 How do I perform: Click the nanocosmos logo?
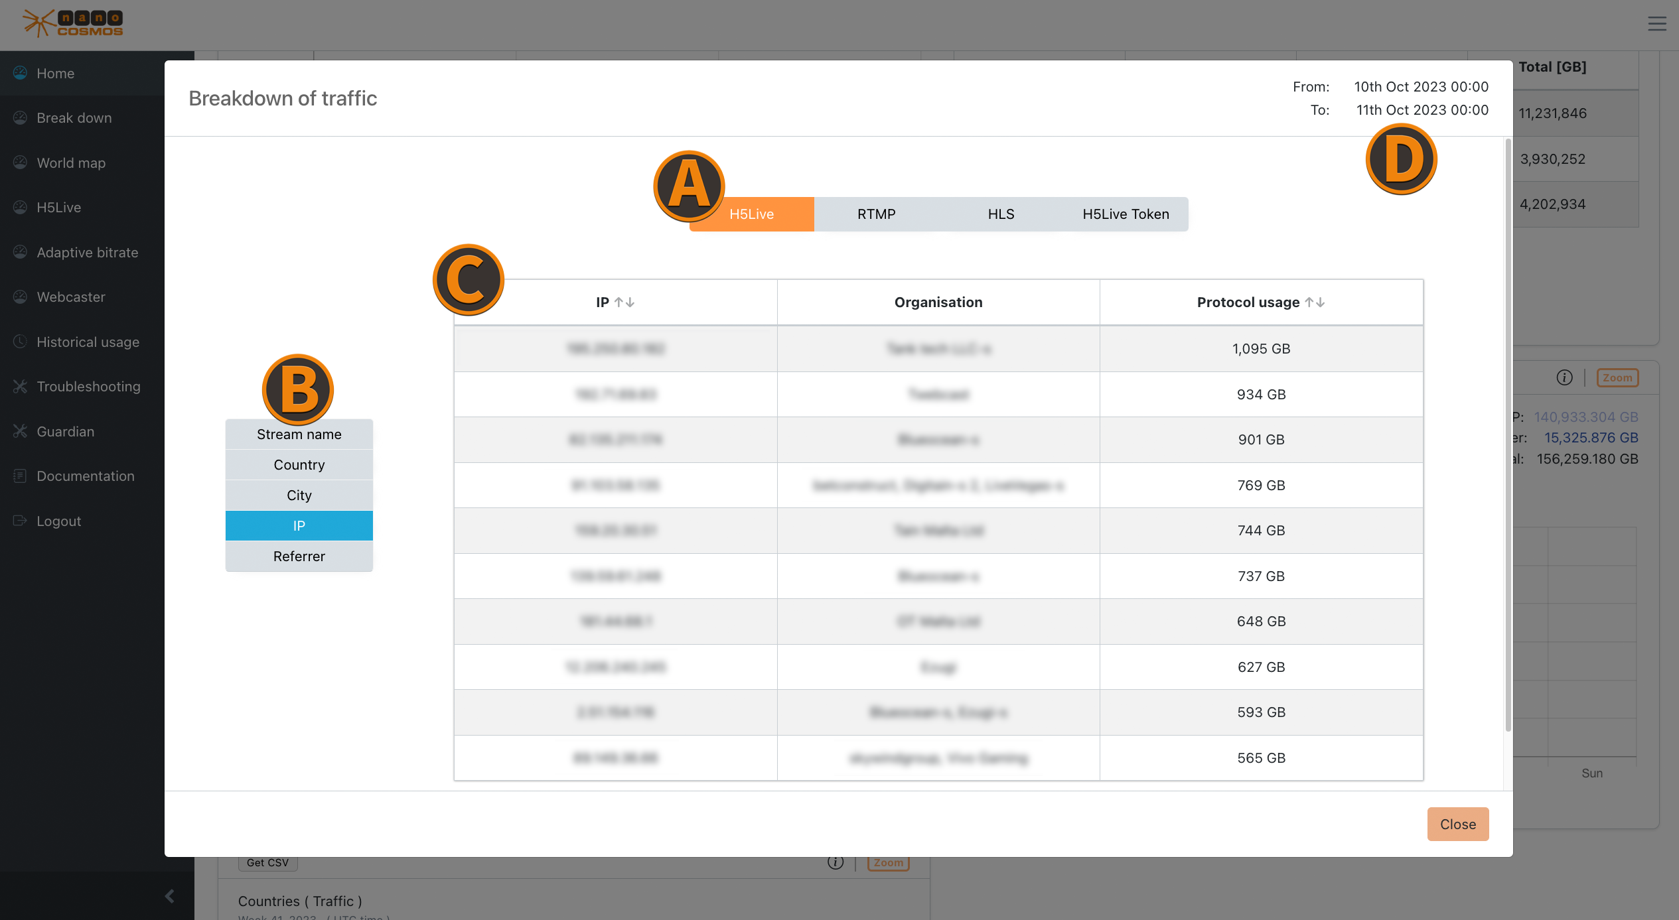[73, 23]
